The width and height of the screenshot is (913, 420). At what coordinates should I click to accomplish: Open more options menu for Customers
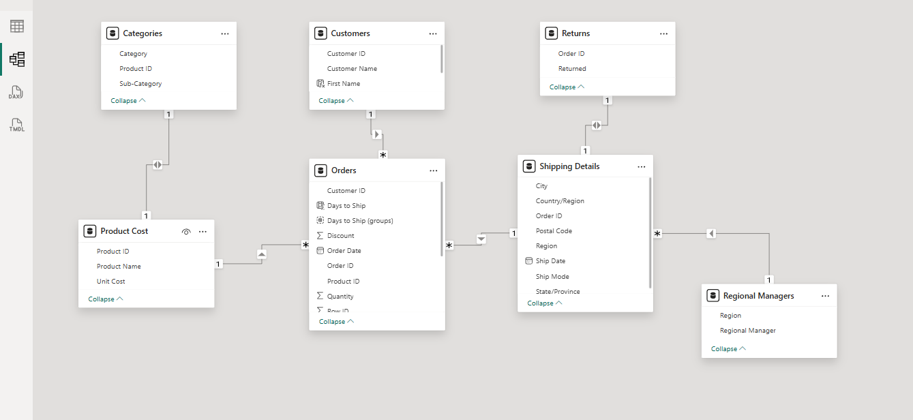coord(433,33)
